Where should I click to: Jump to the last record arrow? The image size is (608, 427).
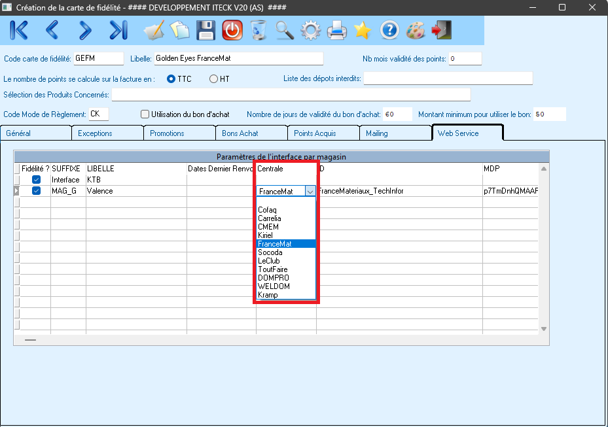tap(118, 30)
